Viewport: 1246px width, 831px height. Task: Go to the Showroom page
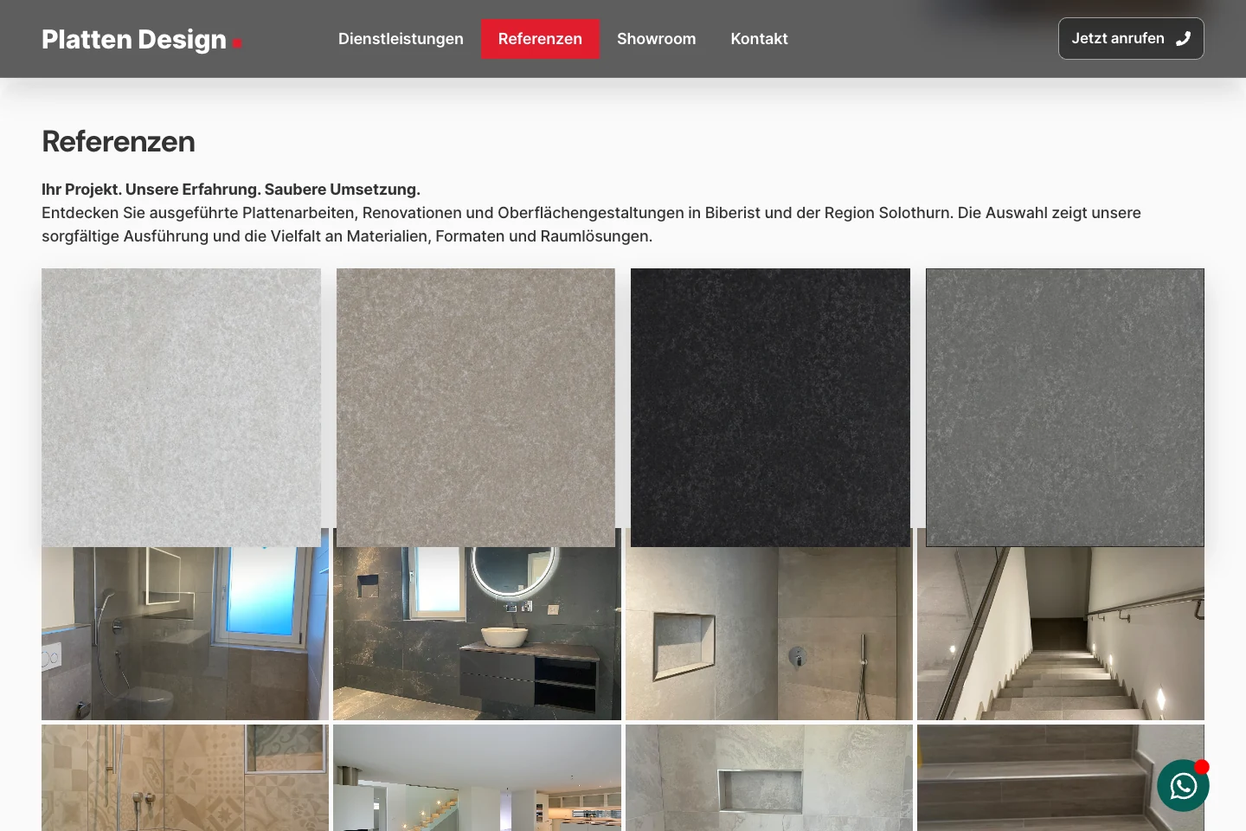click(656, 39)
